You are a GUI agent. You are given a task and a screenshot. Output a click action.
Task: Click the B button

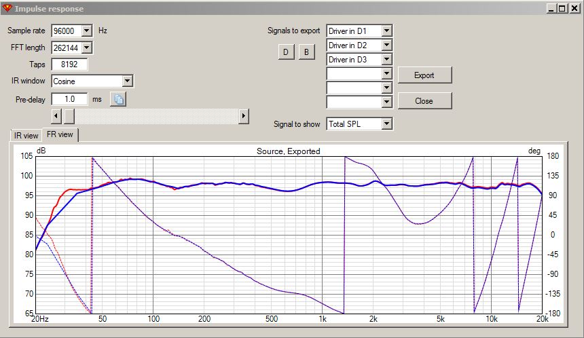(306, 52)
